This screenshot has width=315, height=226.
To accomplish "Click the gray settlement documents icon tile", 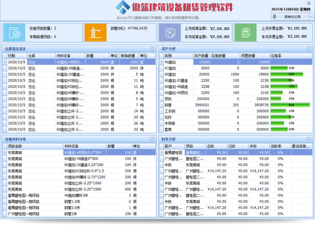I will coord(170,33).
